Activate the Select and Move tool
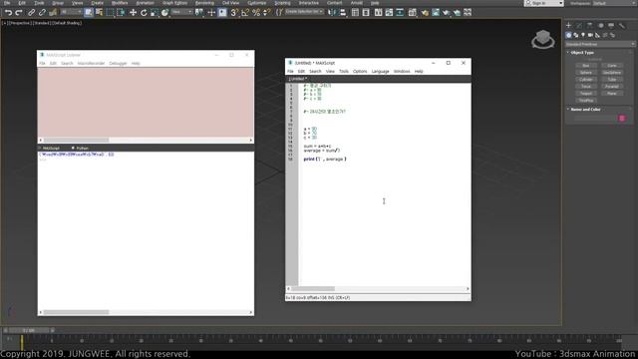 click(133, 13)
